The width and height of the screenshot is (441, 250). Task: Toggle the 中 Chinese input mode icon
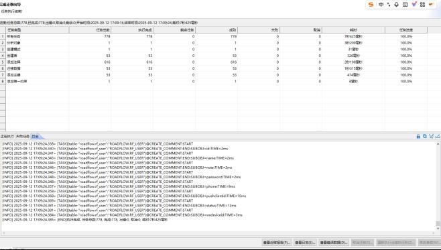point(381,5)
